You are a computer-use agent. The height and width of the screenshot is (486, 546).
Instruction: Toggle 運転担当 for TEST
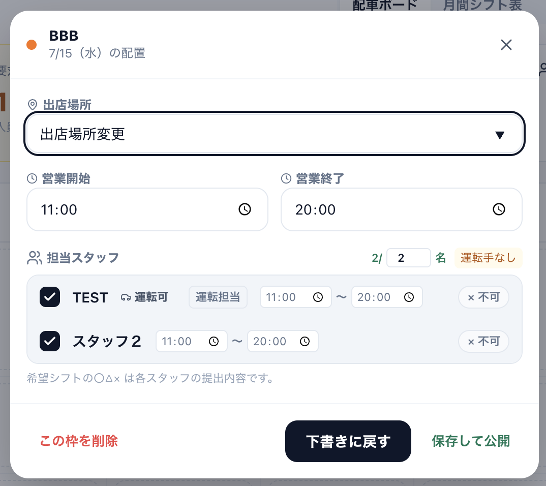click(x=218, y=297)
